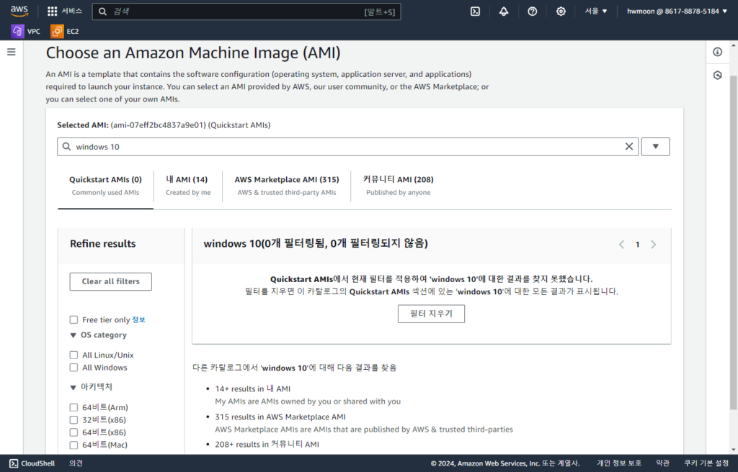Click the 208+ results in 커뮤니티 AMI text
Screen dimensions: 738x472
click(x=267, y=444)
